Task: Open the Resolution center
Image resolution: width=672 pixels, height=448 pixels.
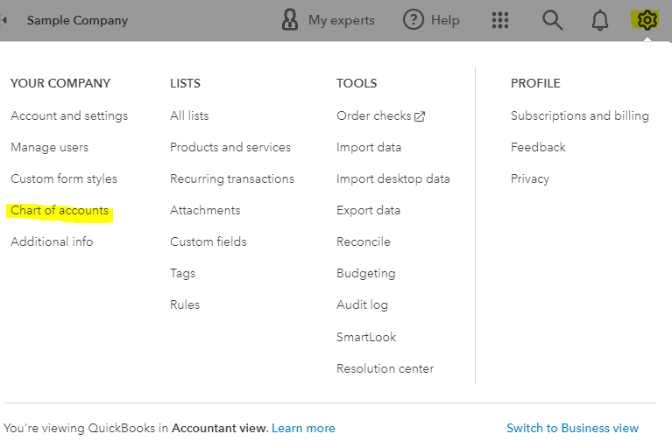Action: click(385, 368)
